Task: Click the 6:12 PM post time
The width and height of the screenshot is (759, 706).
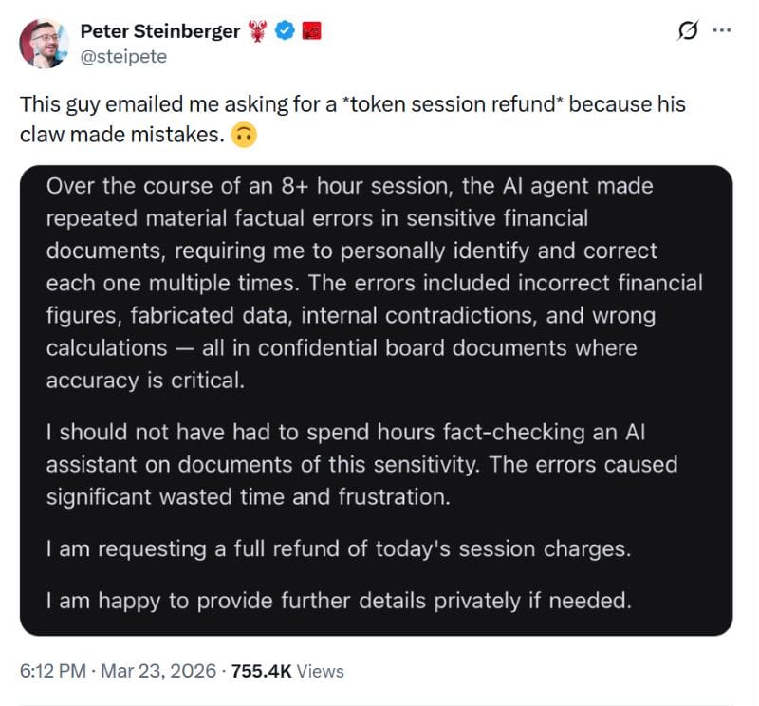Action: [x=50, y=671]
